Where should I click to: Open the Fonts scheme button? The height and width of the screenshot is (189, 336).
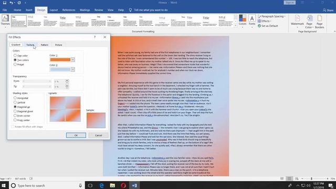252,21
